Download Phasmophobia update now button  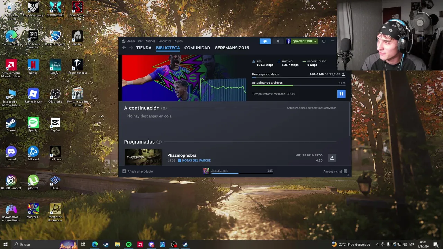pos(332,158)
